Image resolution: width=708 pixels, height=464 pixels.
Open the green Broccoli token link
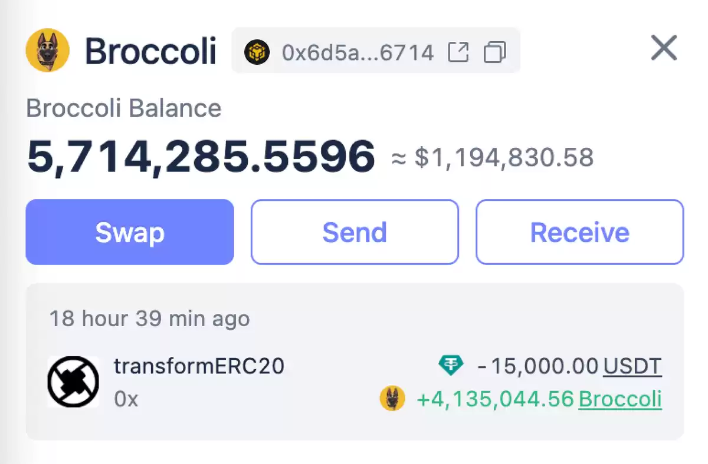(621, 399)
